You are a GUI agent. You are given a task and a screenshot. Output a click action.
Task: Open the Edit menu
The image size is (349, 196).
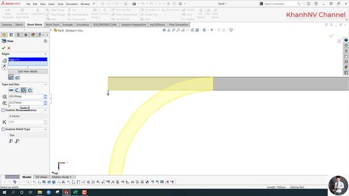tap(35, 4)
